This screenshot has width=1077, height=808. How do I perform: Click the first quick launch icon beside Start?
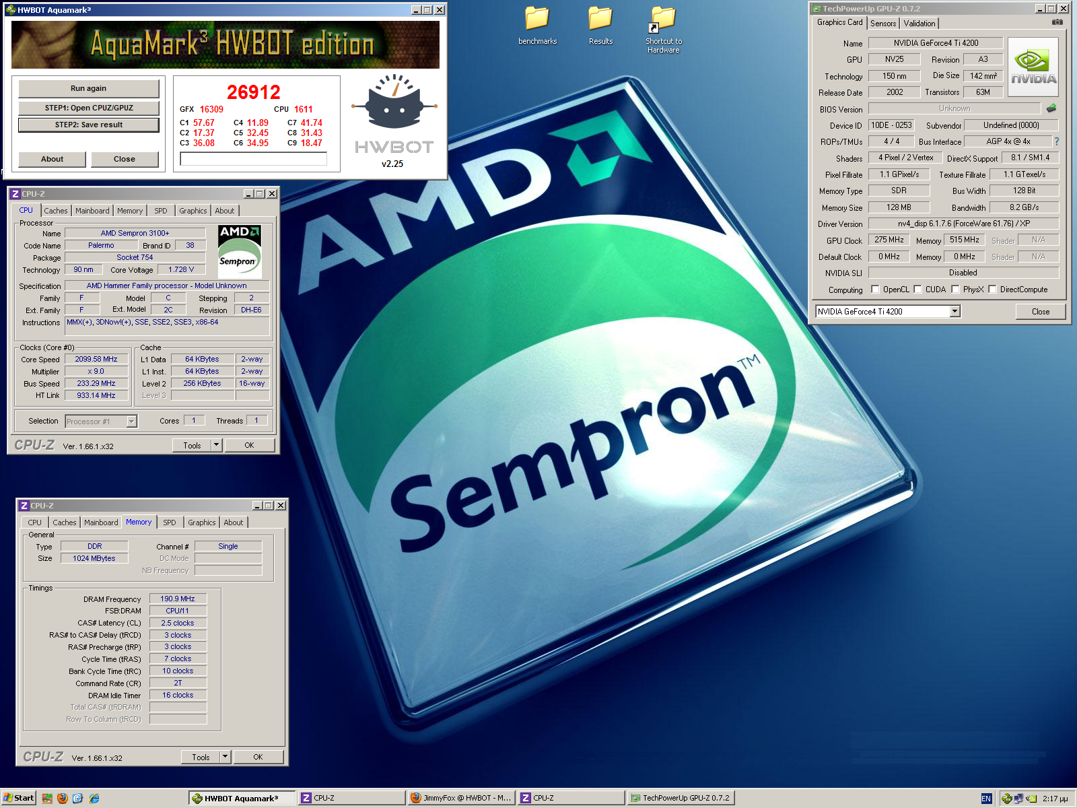click(47, 798)
